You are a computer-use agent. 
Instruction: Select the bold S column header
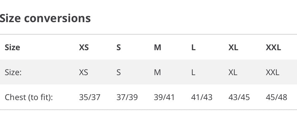tap(119, 48)
